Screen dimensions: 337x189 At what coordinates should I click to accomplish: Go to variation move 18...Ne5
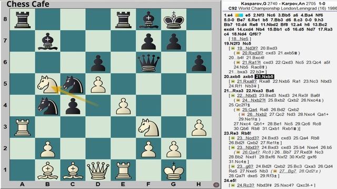[x=240, y=39]
